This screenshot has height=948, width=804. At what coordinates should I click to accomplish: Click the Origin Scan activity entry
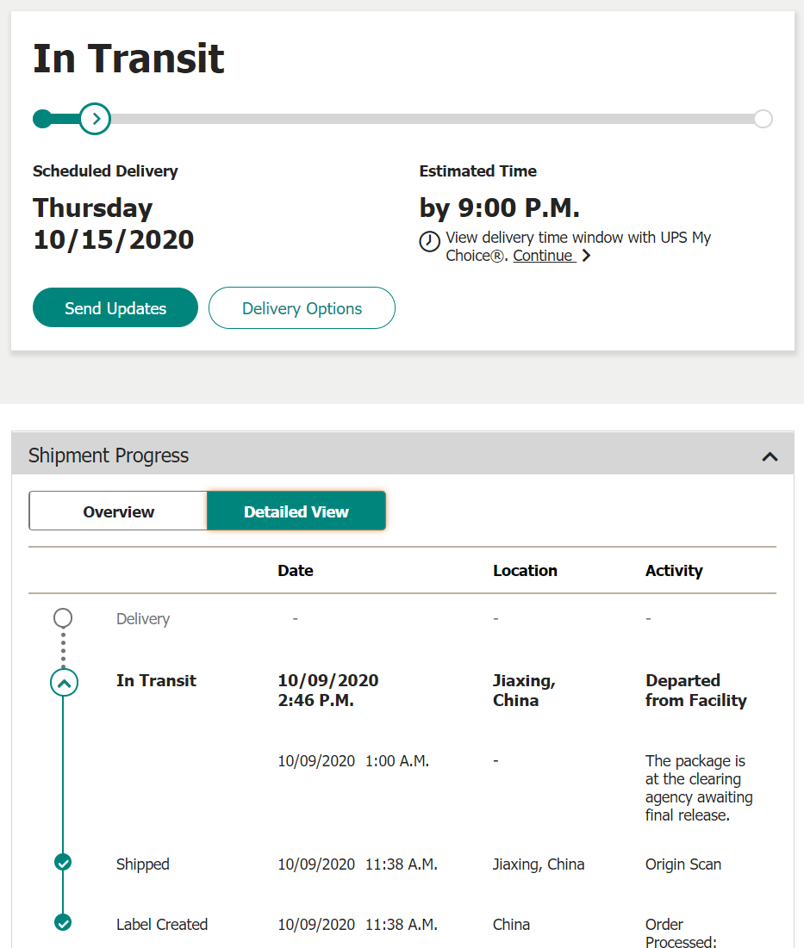coord(683,864)
